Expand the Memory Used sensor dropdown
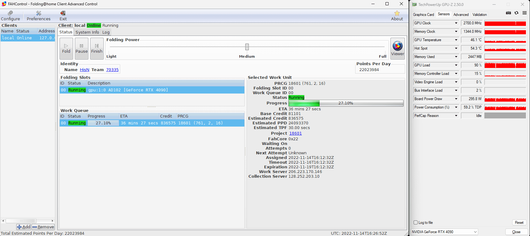 point(456,57)
